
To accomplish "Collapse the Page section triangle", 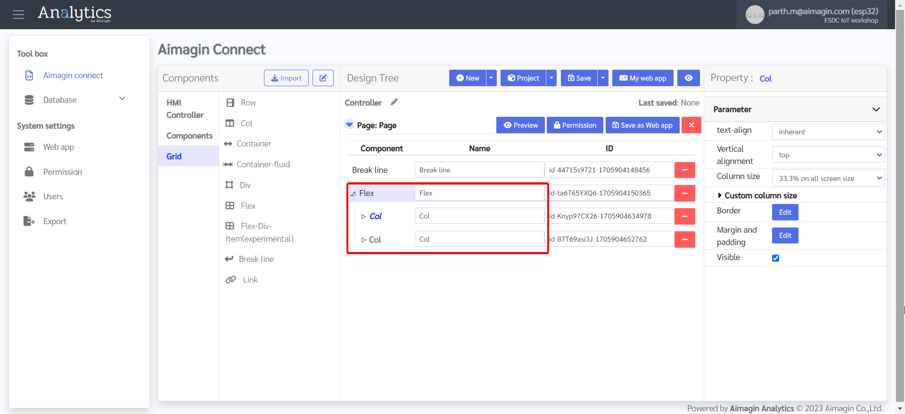I will tap(349, 125).
